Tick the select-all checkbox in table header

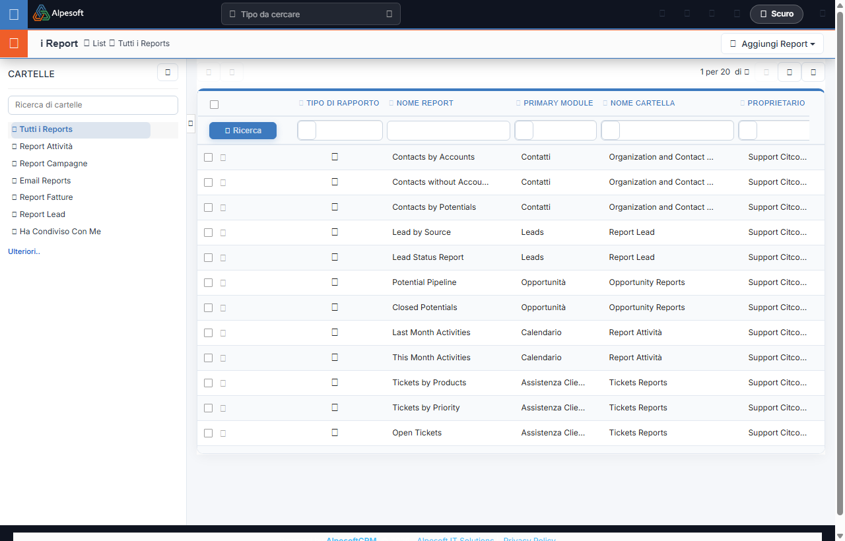[214, 104]
